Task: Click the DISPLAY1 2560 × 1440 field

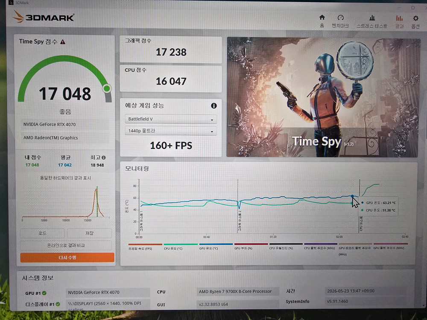Action: click(x=108, y=305)
